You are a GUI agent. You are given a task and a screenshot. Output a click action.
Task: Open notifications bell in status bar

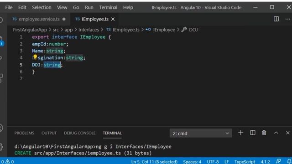pyautogui.click(x=289, y=161)
